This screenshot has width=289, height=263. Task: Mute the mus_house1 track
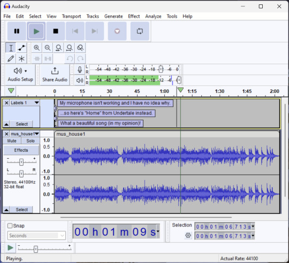point(12,141)
